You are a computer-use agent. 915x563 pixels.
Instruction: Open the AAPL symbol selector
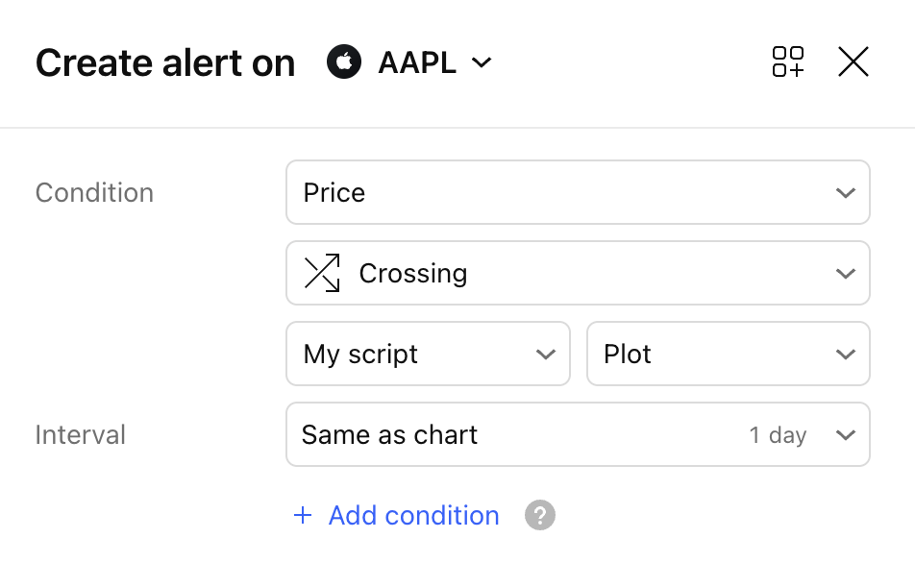coord(409,61)
